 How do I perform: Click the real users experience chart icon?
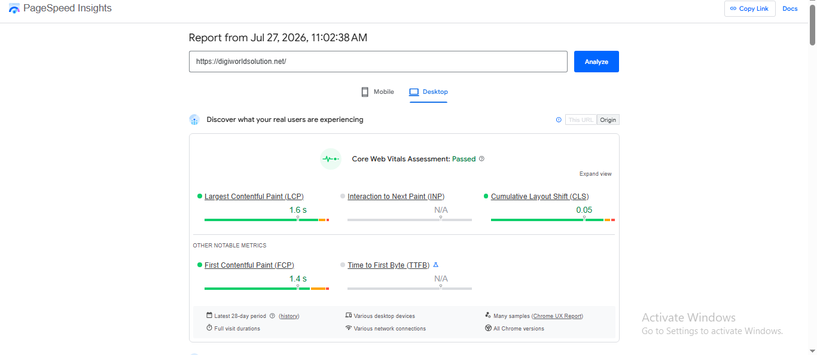194,120
